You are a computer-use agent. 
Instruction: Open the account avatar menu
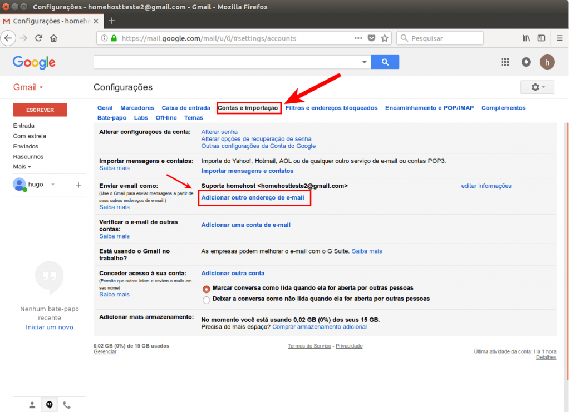pyautogui.click(x=547, y=62)
